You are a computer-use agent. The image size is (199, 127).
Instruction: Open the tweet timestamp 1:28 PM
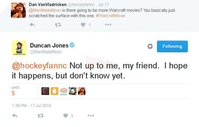(x=31, y=106)
